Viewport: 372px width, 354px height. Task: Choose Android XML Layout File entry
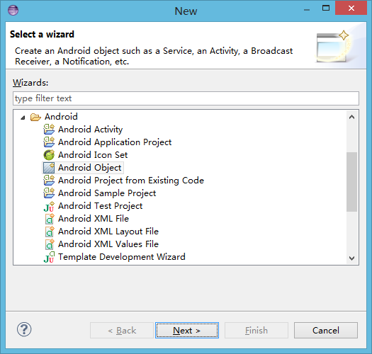point(108,232)
